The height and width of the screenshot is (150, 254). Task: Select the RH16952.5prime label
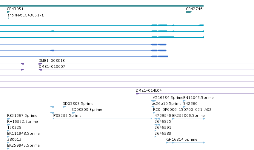22,122
